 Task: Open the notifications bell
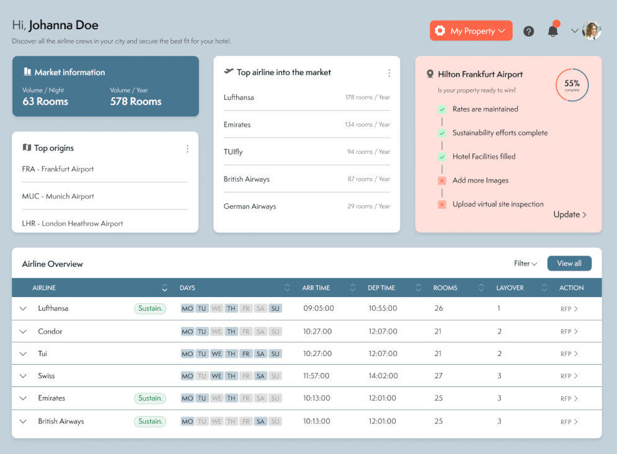(x=553, y=31)
